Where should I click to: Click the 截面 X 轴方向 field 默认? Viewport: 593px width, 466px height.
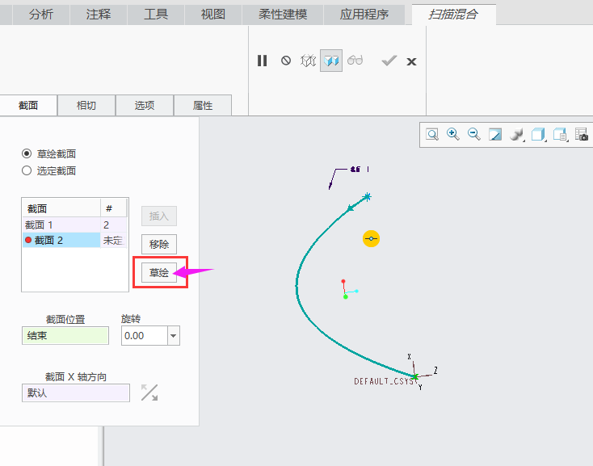tap(76, 393)
